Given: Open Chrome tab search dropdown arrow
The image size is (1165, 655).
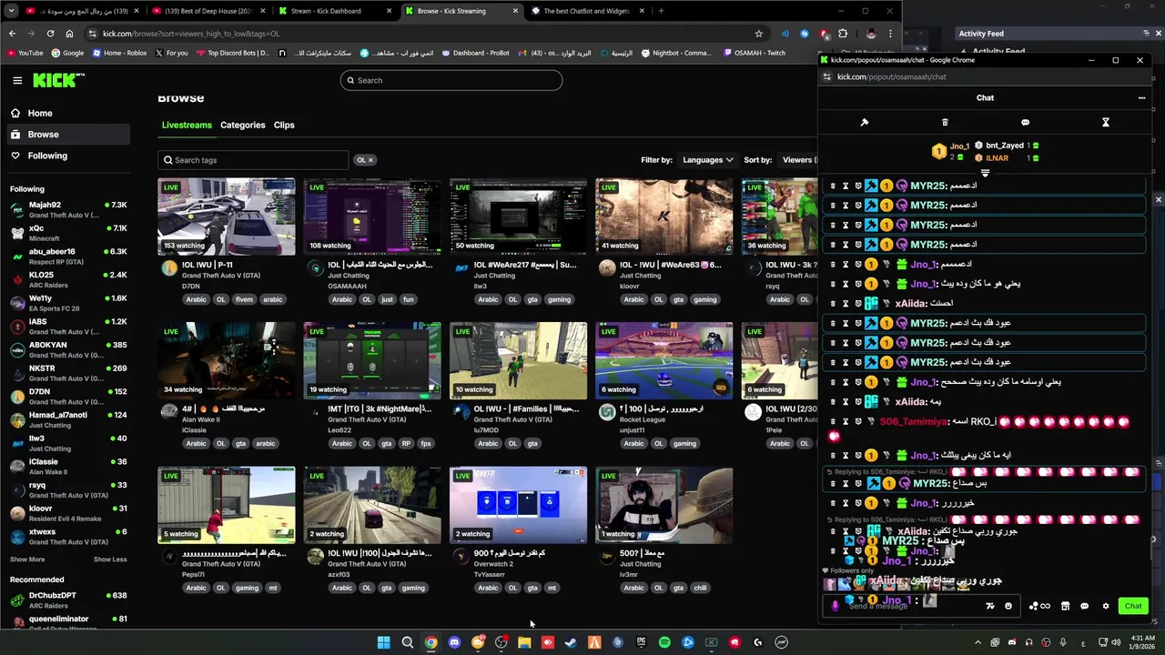Looking at the screenshot, I should [10, 11].
